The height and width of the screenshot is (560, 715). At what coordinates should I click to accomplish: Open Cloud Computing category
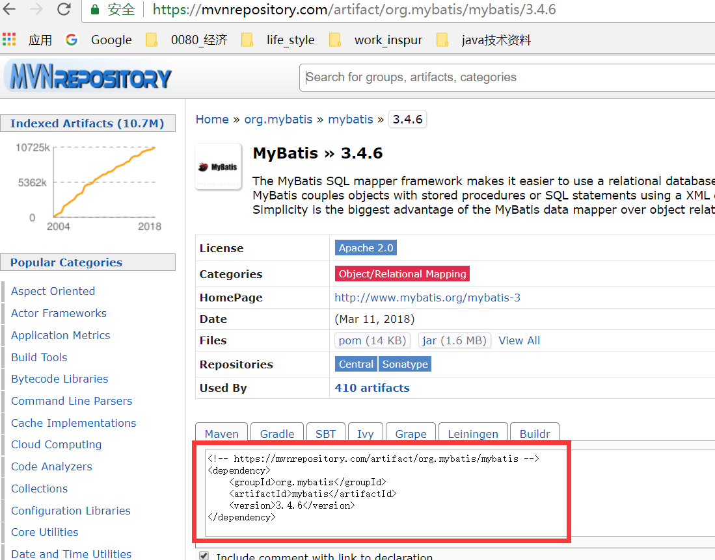[56, 445]
